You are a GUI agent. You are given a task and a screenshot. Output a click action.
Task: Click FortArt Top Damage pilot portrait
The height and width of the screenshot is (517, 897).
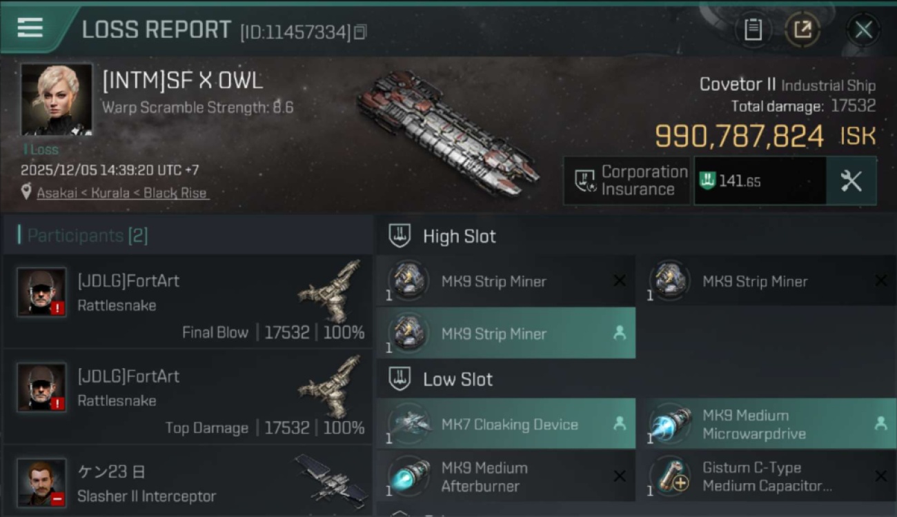pos(41,387)
